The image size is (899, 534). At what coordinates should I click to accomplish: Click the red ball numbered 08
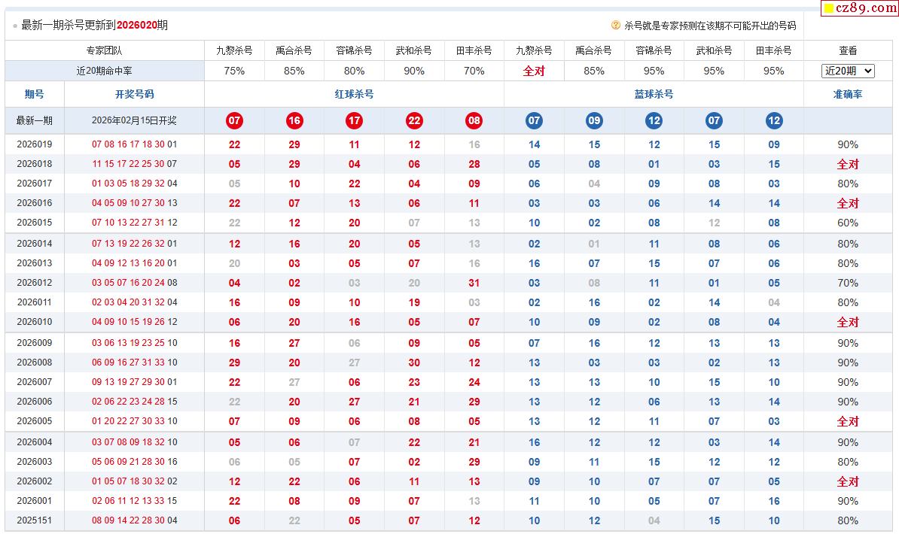coord(474,120)
